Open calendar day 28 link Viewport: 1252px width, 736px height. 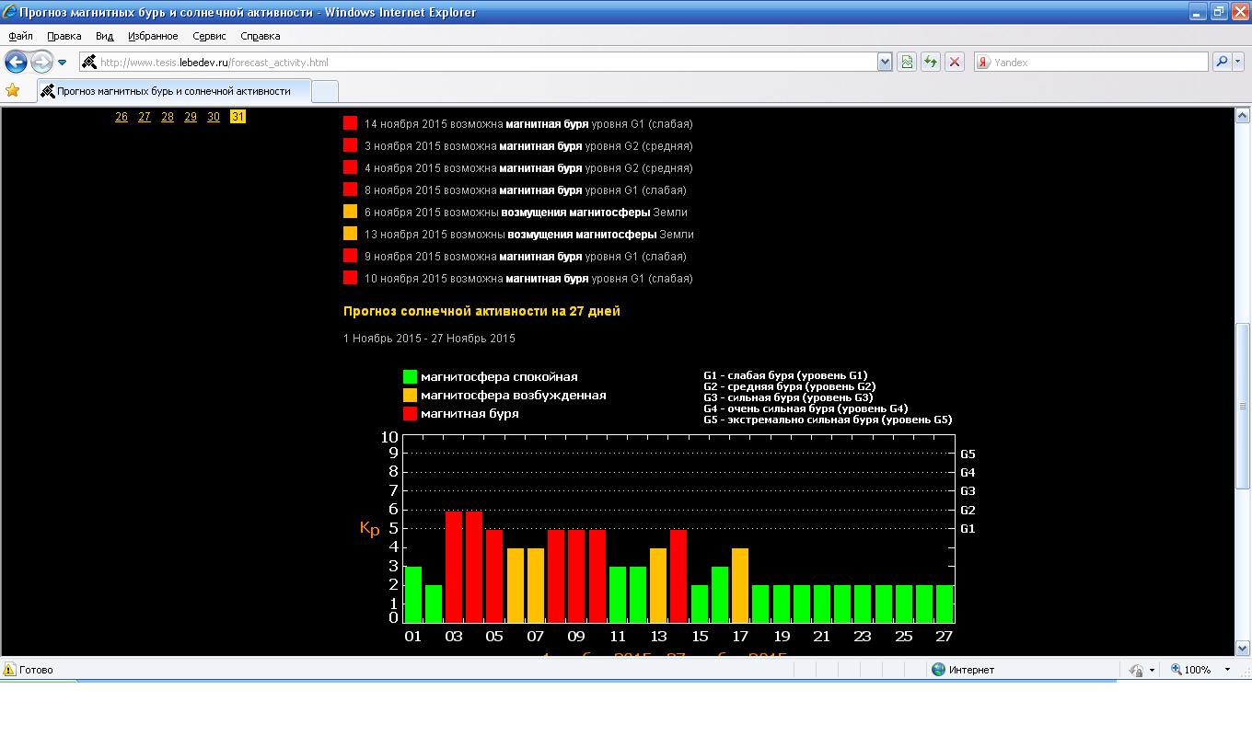pyautogui.click(x=167, y=117)
